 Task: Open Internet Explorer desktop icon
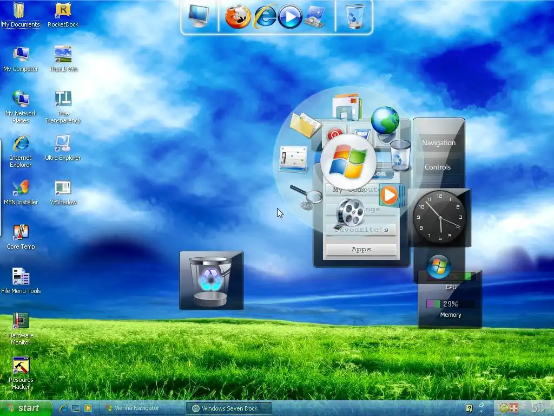(x=21, y=152)
